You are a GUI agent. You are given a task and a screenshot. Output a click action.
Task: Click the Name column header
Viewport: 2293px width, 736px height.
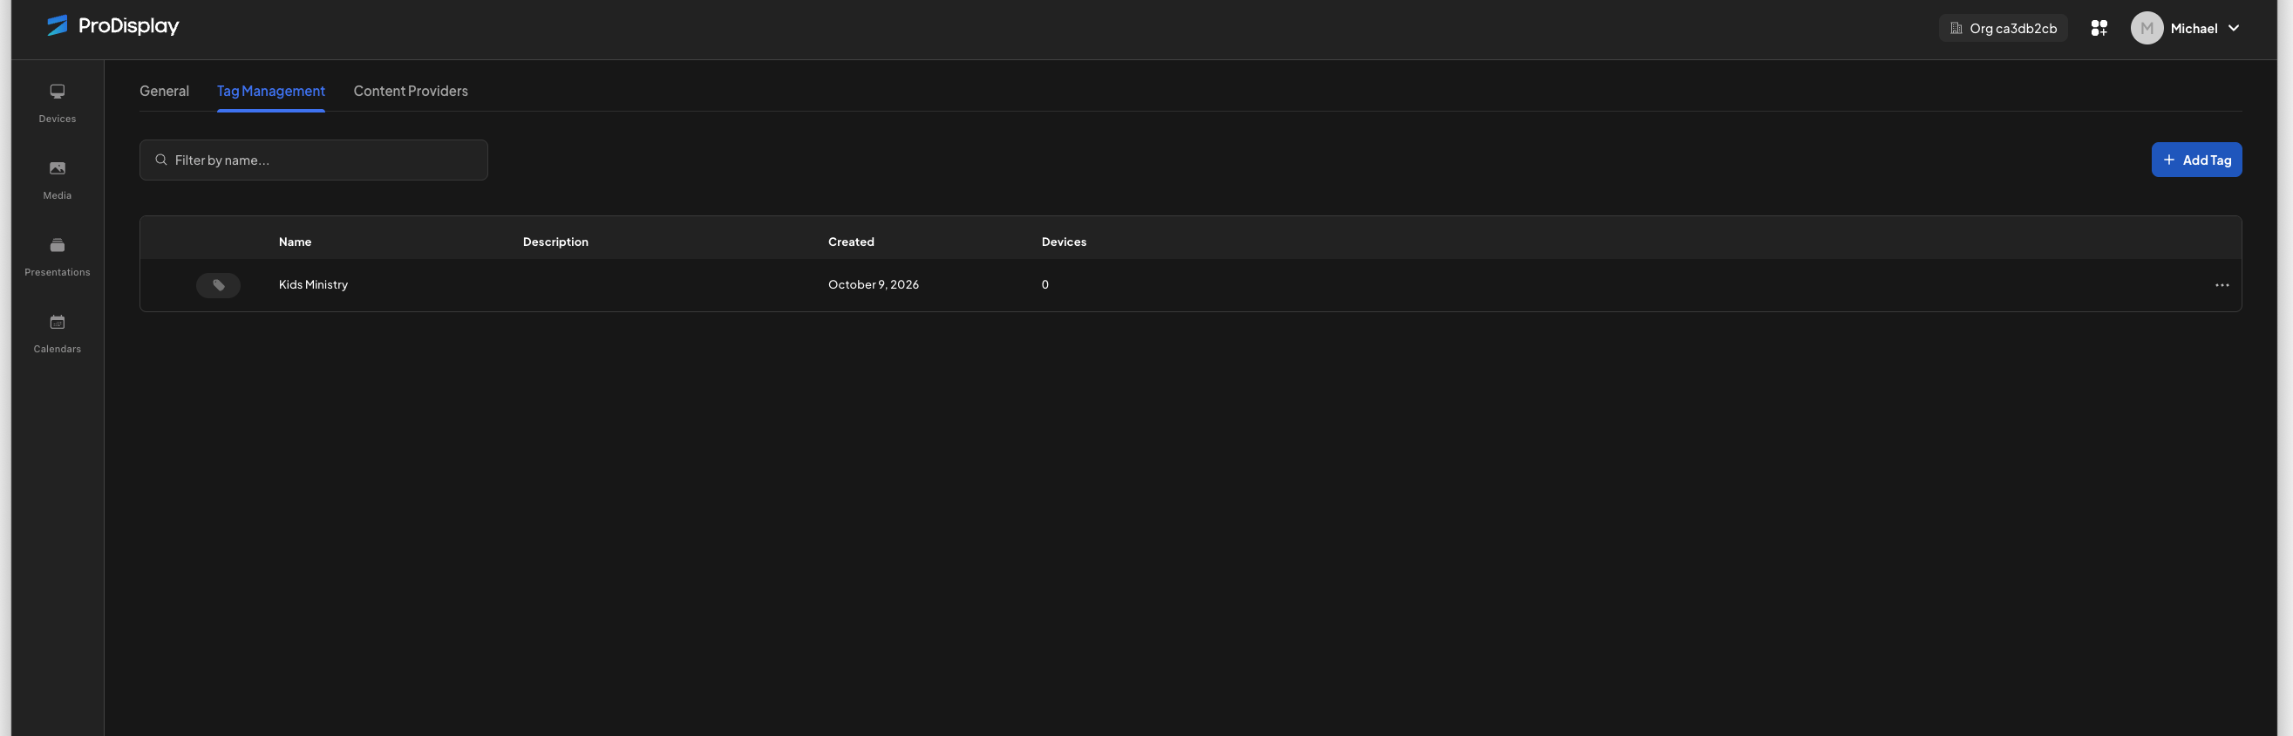[x=295, y=242]
